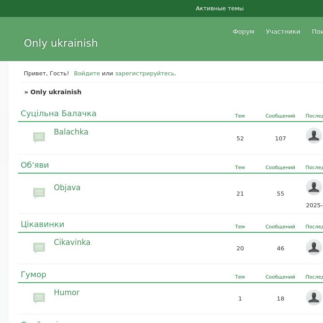
Task: Click the Only ukrainish site title
Action: pos(61,43)
